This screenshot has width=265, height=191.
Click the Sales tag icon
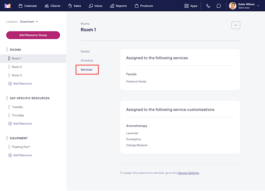point(70,6)
